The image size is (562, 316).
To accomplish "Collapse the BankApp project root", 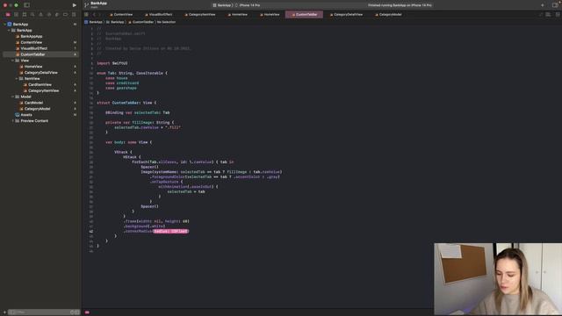I will tap(4, 25).
